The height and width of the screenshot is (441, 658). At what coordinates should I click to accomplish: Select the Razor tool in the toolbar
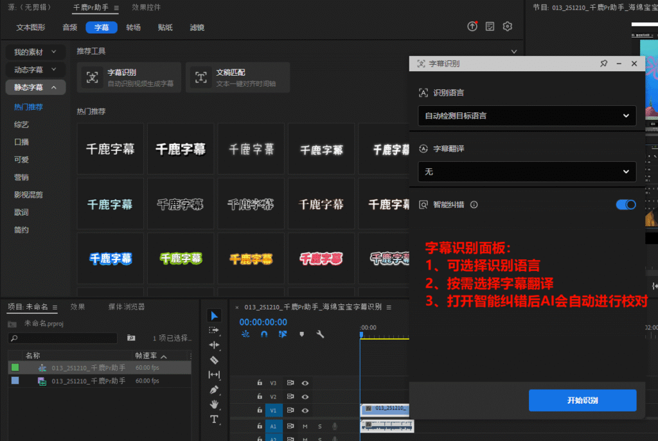[215, 360]
